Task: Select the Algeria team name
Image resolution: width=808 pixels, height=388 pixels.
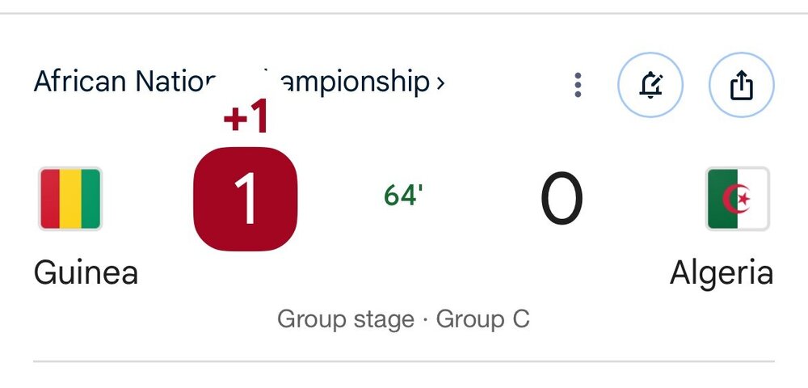Action: coord(721,272)
